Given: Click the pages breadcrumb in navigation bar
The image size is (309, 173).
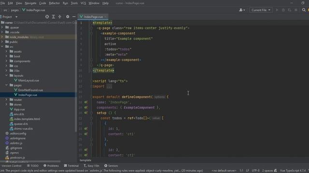Looking at the screenshot, I should (x=15, y=10).
